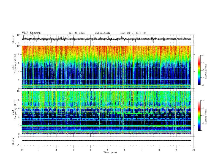Click the 'ch.3(V)' axis label

[x=13, y=141]
